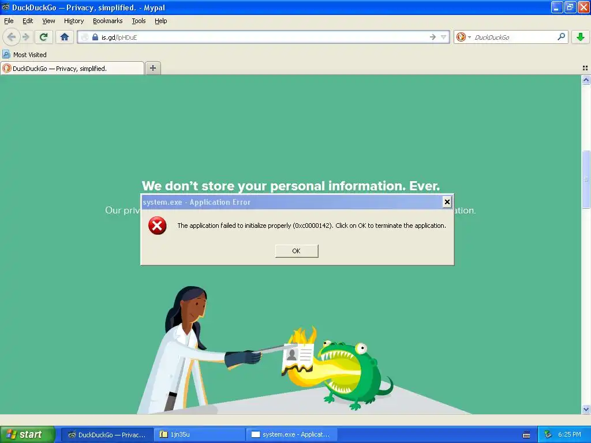Open the Edit menu
The image size is (591, 443).
(x=28, y=21)
